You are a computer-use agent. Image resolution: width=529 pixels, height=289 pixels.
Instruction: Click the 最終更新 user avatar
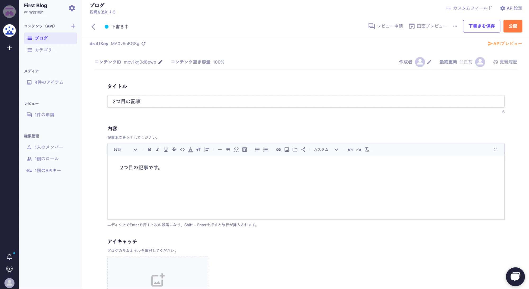coord(480,62)
